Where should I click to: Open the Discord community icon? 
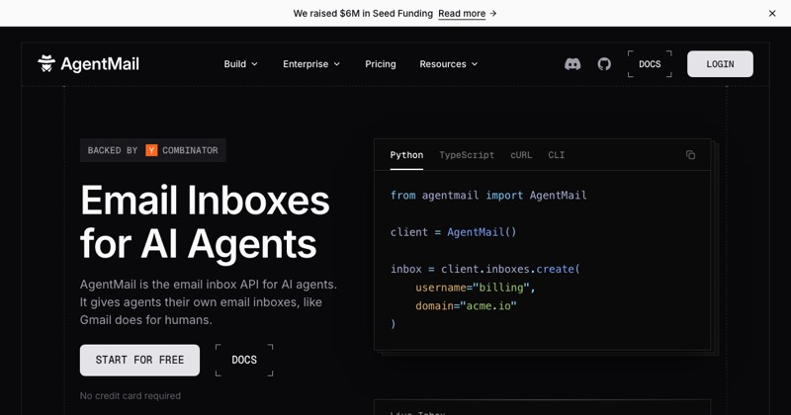point(572,64)
